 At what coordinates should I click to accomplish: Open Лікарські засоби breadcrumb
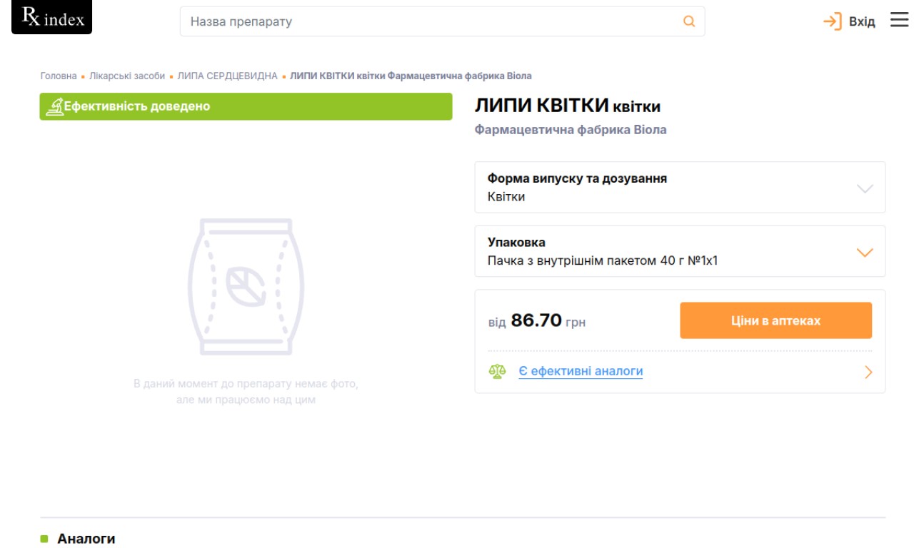coord(127,76)
